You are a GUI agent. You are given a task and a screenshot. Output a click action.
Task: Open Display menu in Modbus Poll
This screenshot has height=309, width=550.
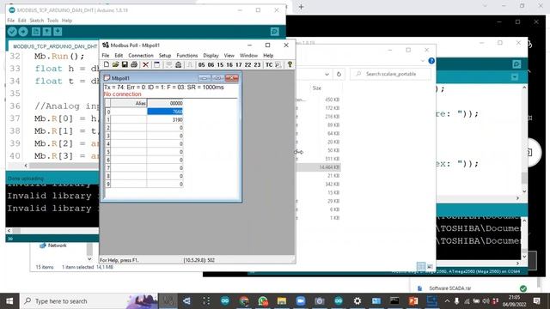tap(211, 55)
